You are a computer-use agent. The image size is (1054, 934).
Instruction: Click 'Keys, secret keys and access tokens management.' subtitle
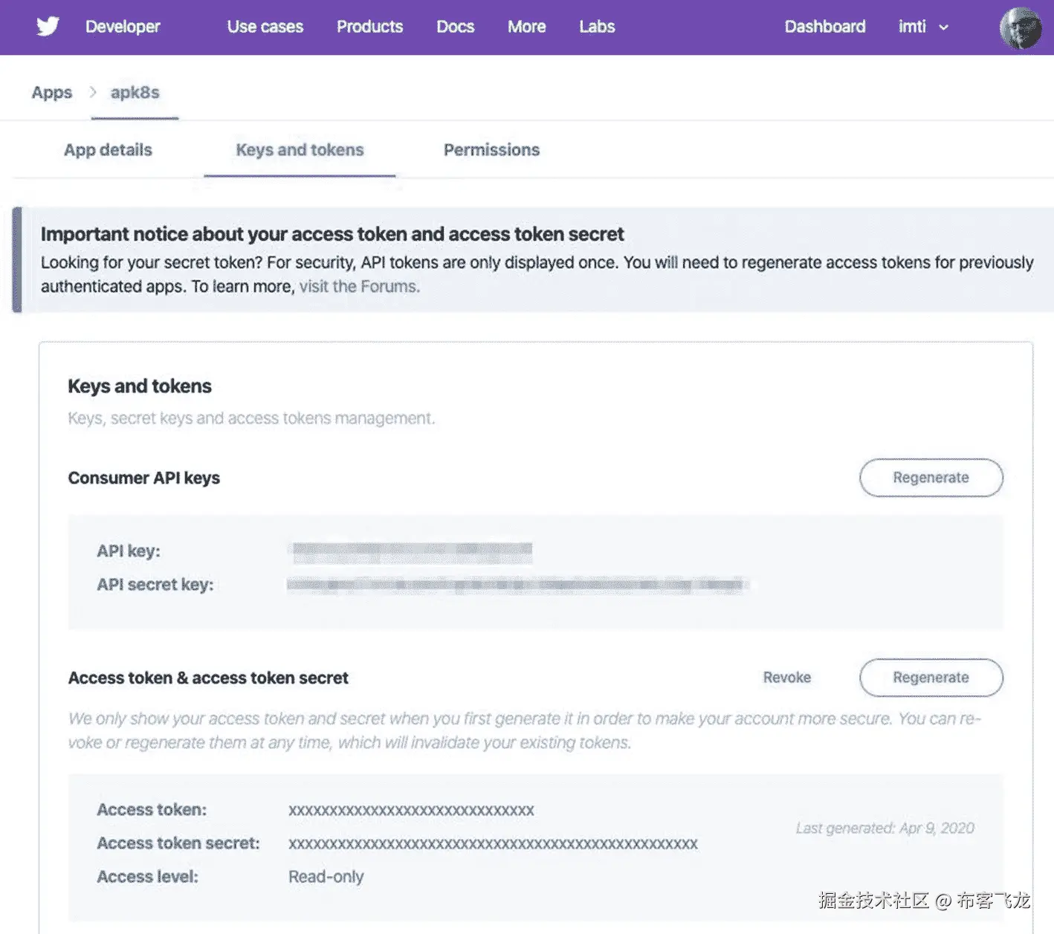[251, 418]
